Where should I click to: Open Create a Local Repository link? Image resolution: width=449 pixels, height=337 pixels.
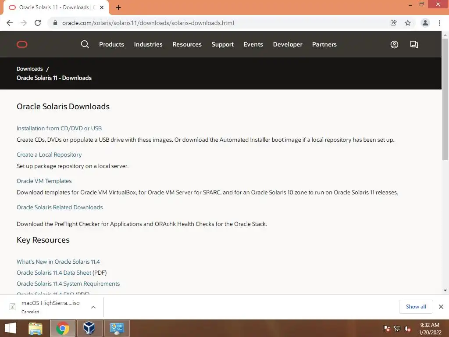coord(49,155)
